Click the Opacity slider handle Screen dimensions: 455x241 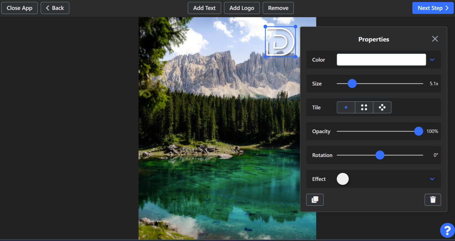point(418,131)
